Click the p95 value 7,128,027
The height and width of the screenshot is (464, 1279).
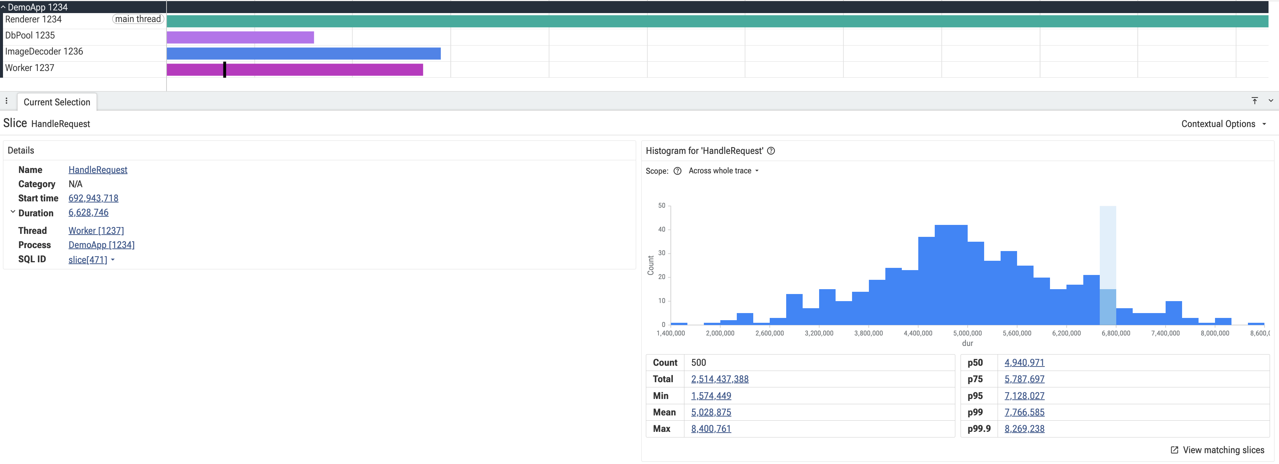(1024, 396)
